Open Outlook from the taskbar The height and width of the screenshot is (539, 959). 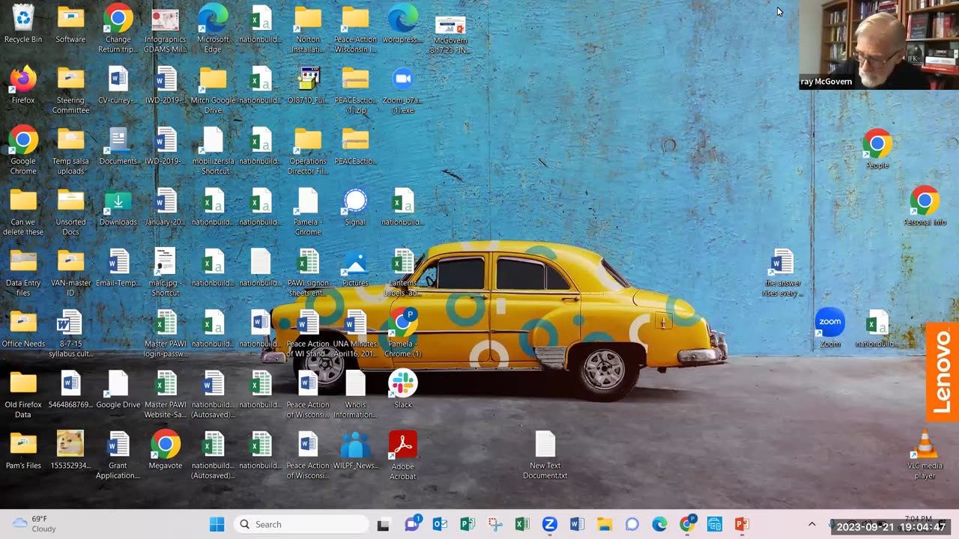pyautogui.click(x=440, y=524)
